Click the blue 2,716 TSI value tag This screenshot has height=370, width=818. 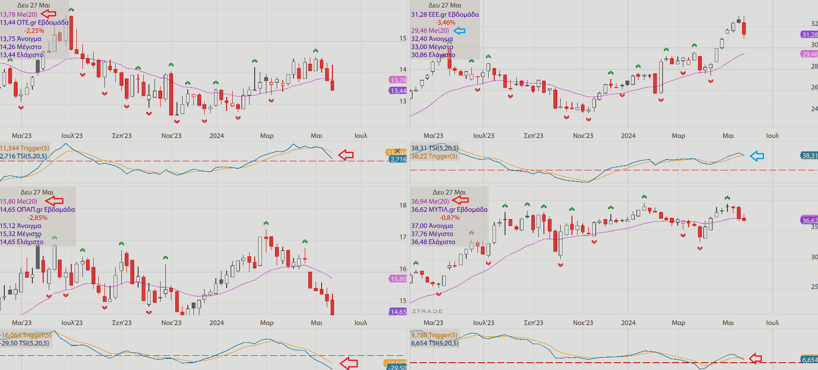point(398,159)
